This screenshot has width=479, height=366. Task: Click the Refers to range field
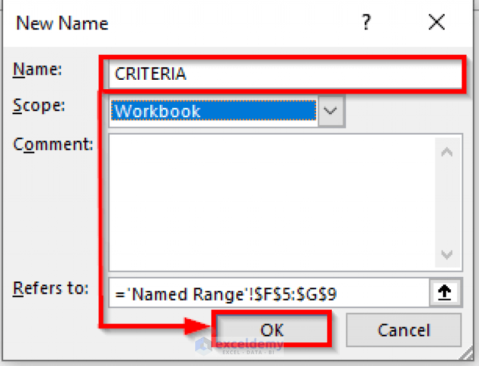click(x=269, y=293)
